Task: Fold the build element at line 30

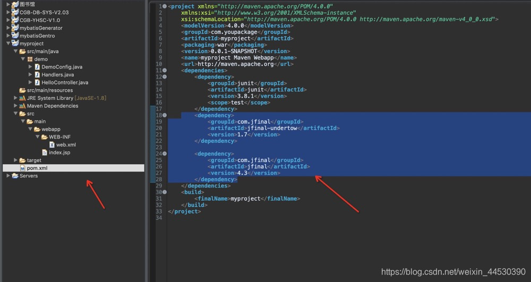Action: point(165,192)
